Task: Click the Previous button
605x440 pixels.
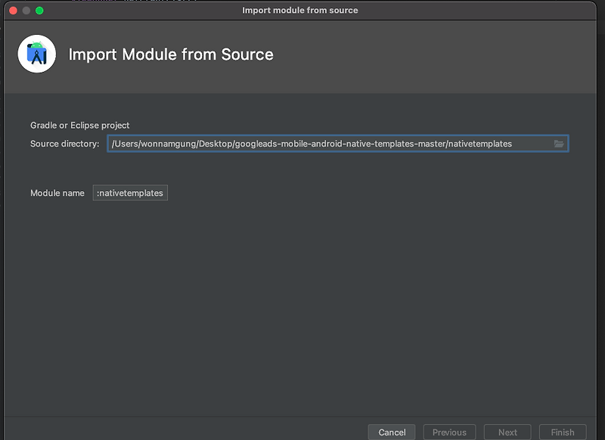Action: pyautogui.click(x=449, y=432)
